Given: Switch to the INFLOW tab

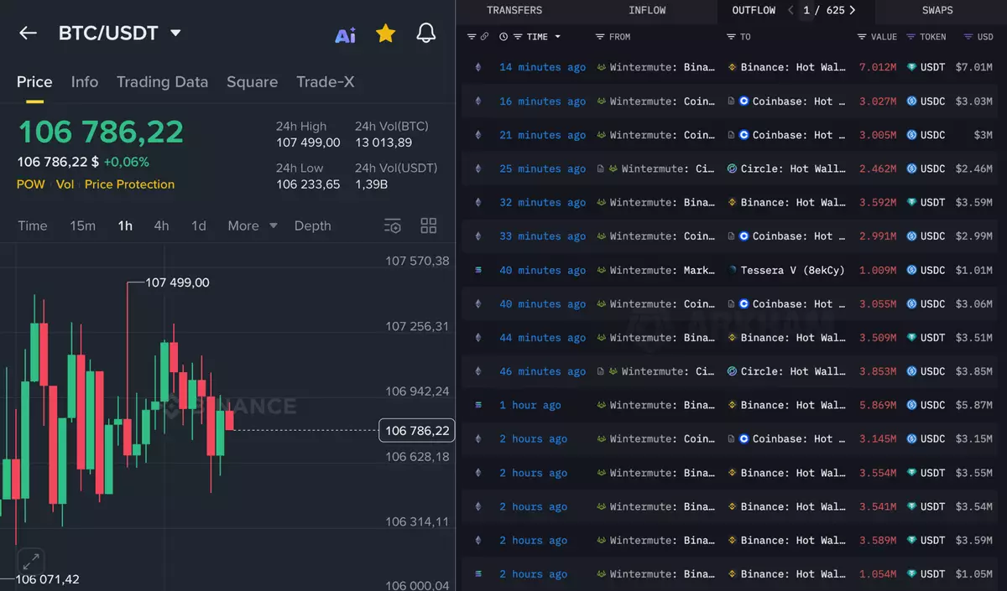Looking at the screenshot, I should coord(647,10).
